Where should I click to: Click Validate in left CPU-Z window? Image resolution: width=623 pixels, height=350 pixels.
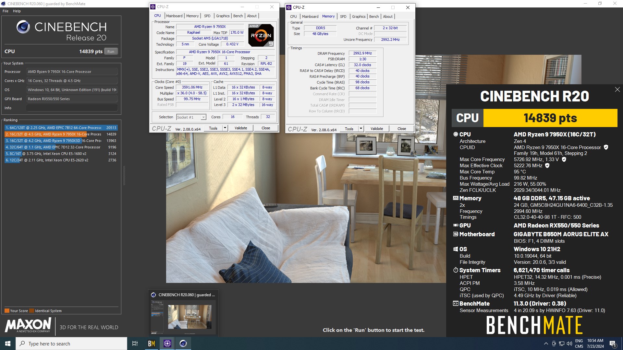tap(241, 128)
